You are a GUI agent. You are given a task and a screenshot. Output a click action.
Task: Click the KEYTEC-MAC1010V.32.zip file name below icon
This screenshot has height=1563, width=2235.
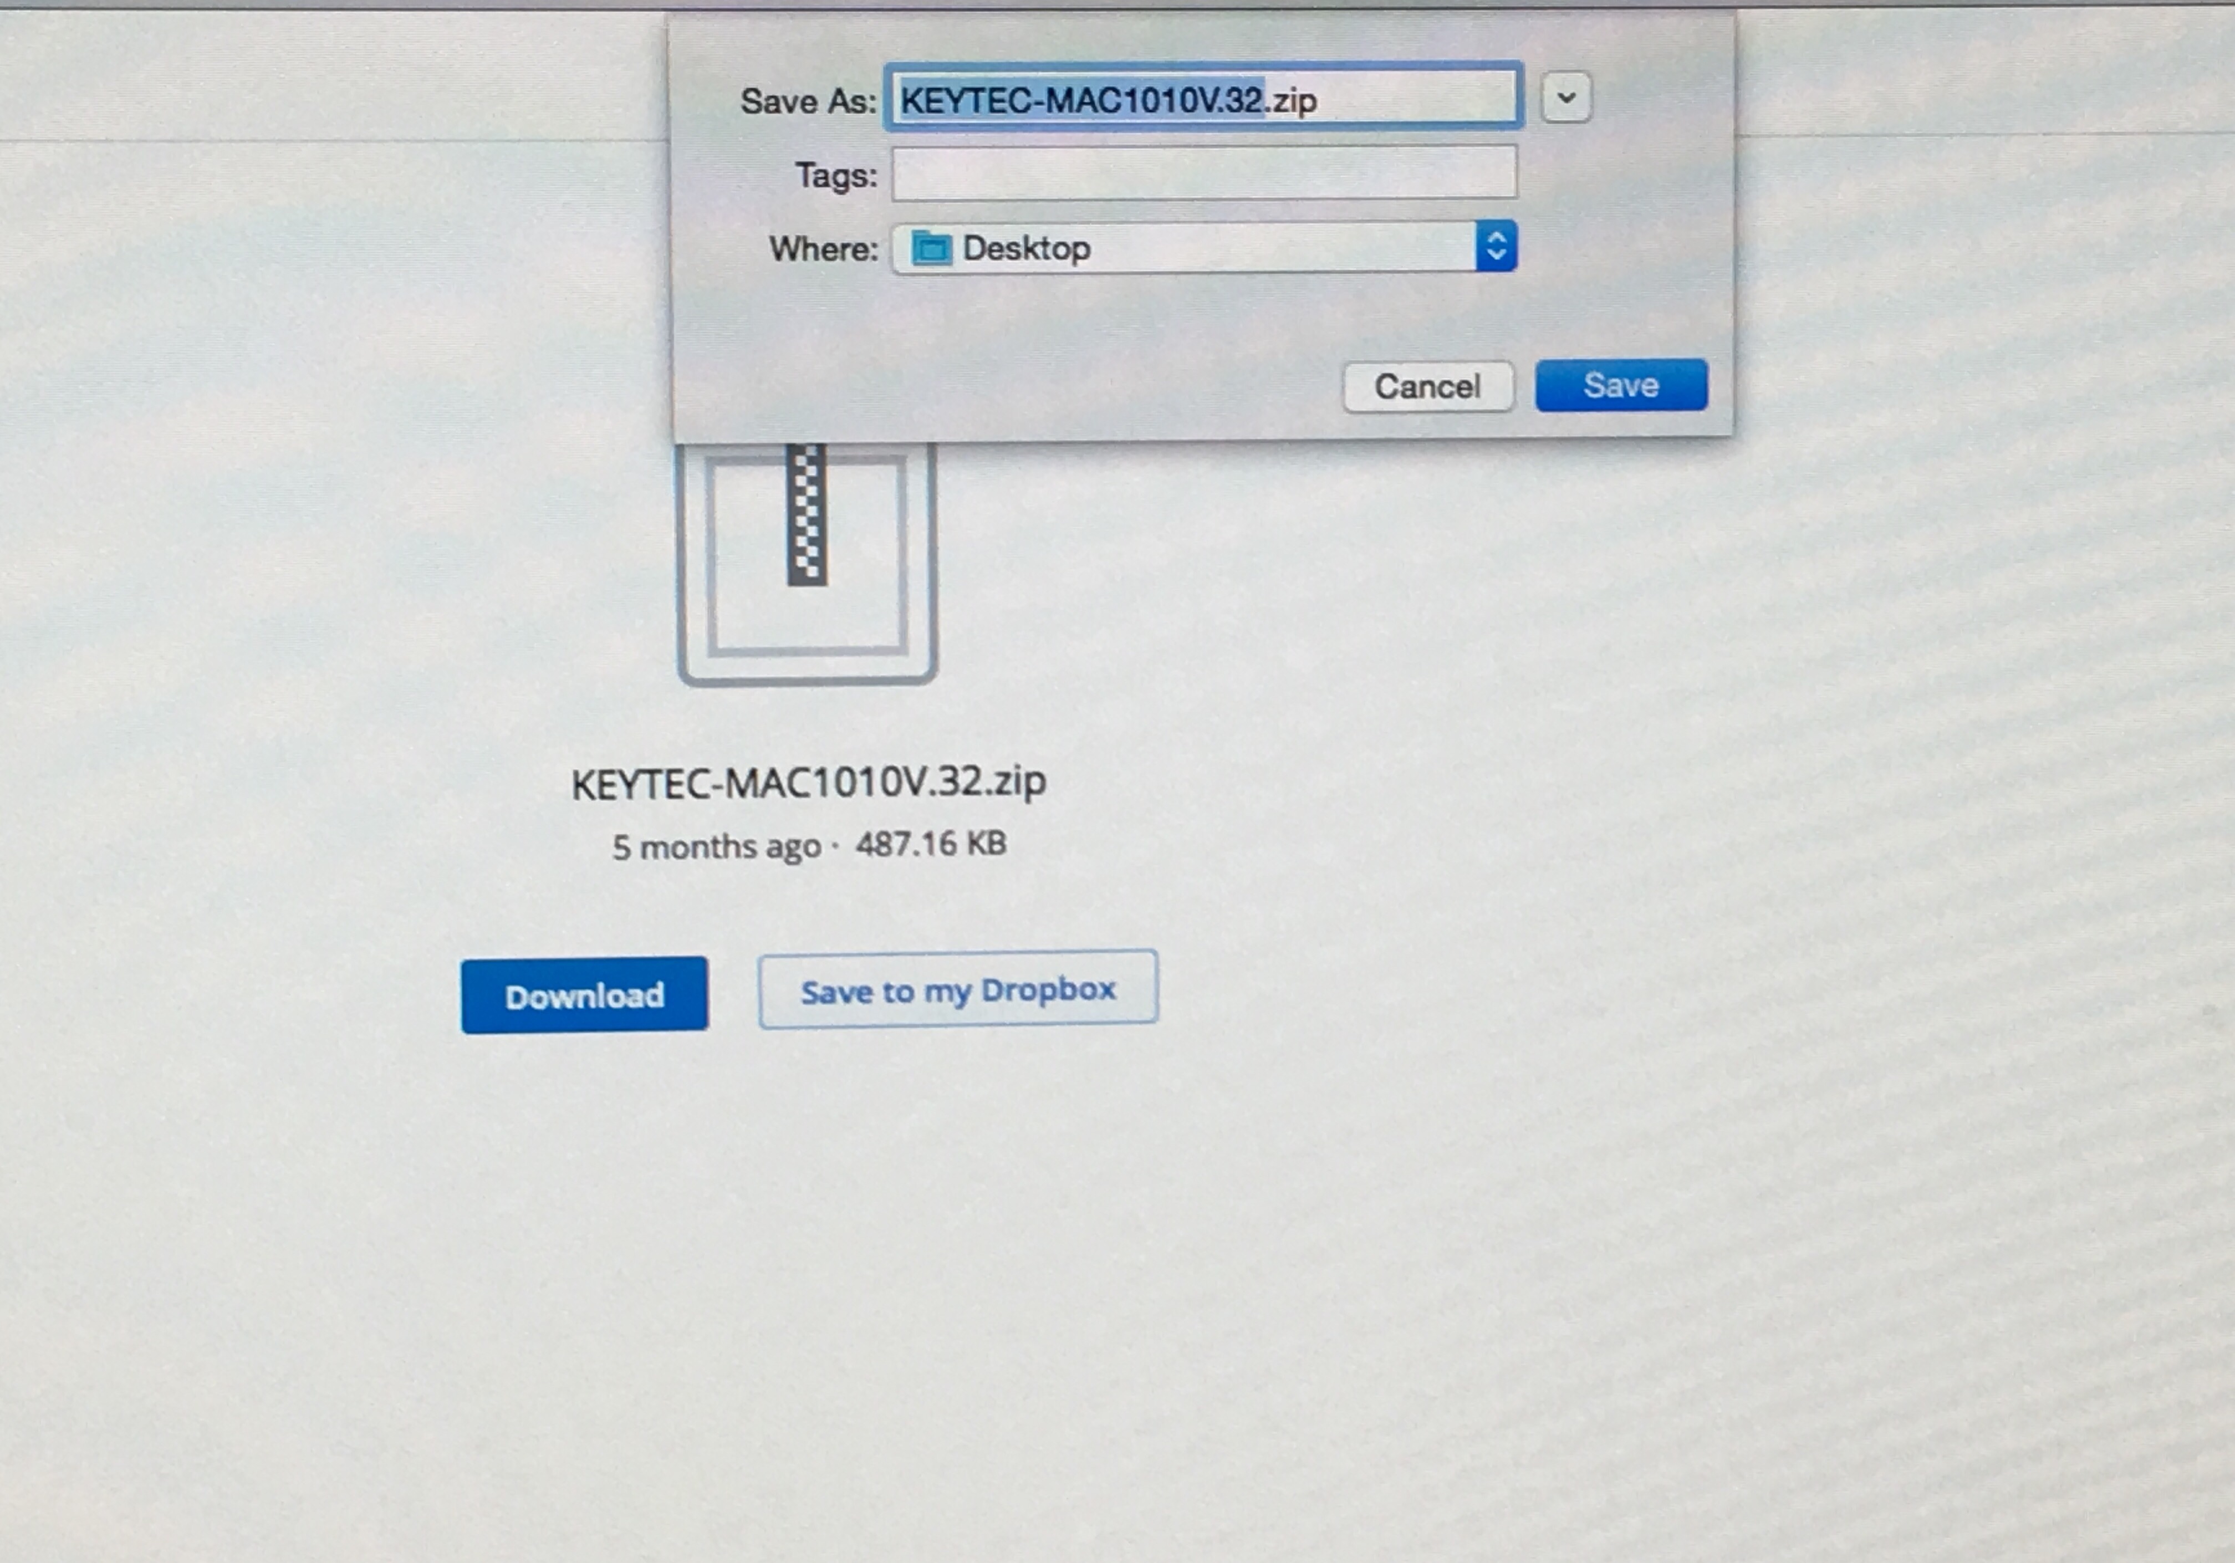click(809, 783)
